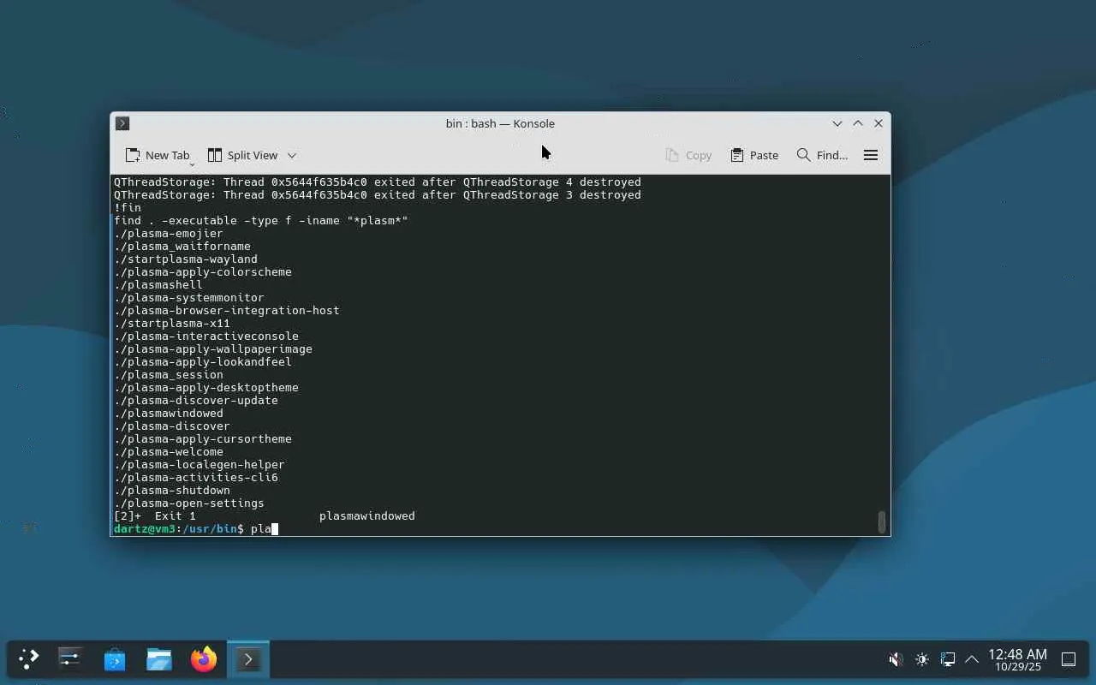Close the Konsole window
Screen dimensions: 1096x685
tap(879, 123)
